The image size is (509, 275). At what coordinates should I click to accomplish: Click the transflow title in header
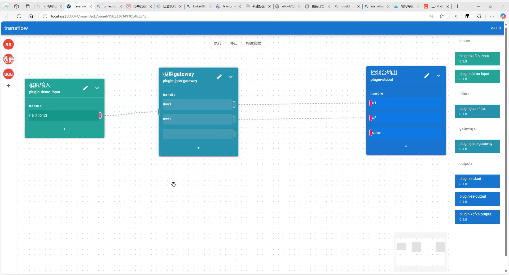(16, 28)
